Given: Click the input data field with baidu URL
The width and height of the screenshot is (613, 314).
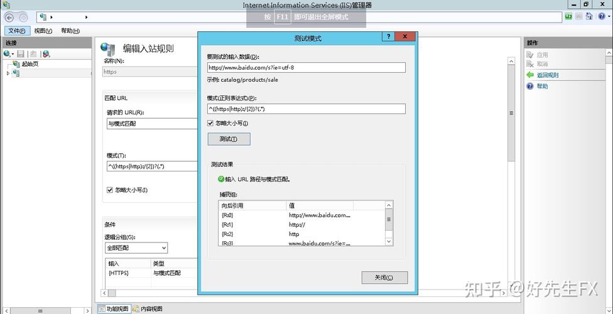Looking at the screenshot, I should pos(306,68).
